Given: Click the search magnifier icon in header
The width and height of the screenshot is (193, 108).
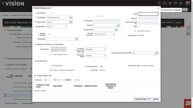Looking at the screenshot, I should [159, 3].
